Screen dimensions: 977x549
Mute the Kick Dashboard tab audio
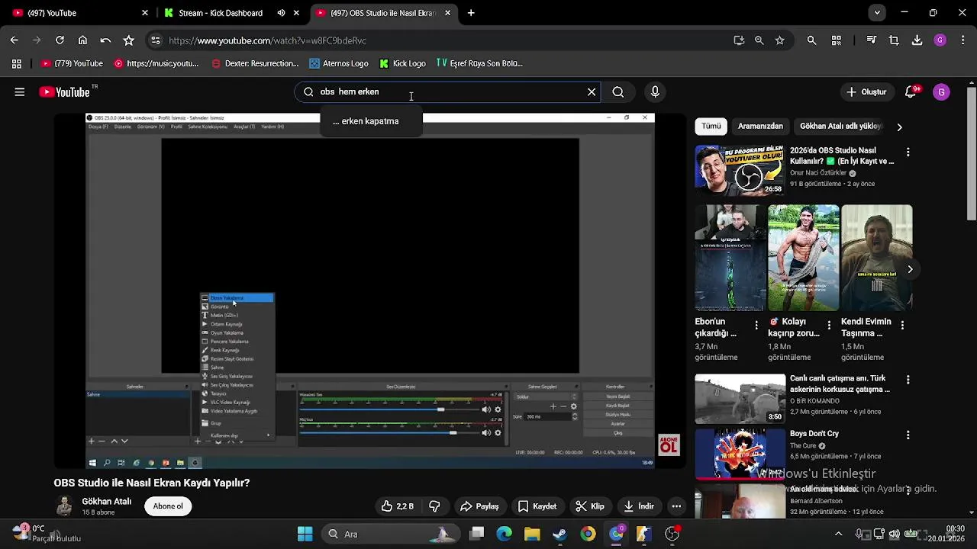(x=282, y=13)
